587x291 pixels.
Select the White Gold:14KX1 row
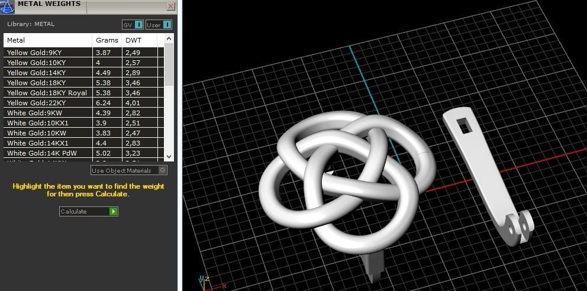84,143
